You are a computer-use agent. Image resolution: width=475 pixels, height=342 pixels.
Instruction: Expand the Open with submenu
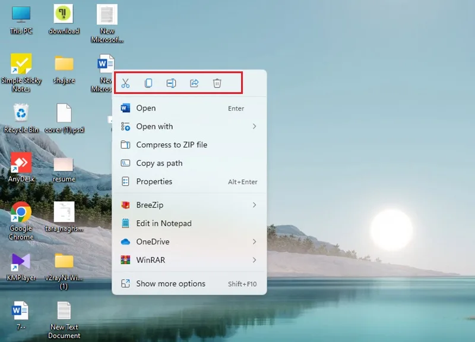click(189, 127)
